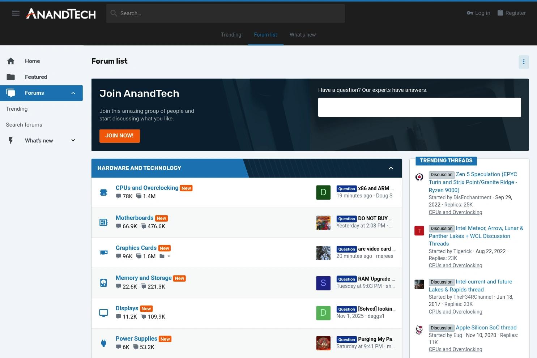
Task: Collapse the Hardware and Technology category
Action: pos(391,168)
